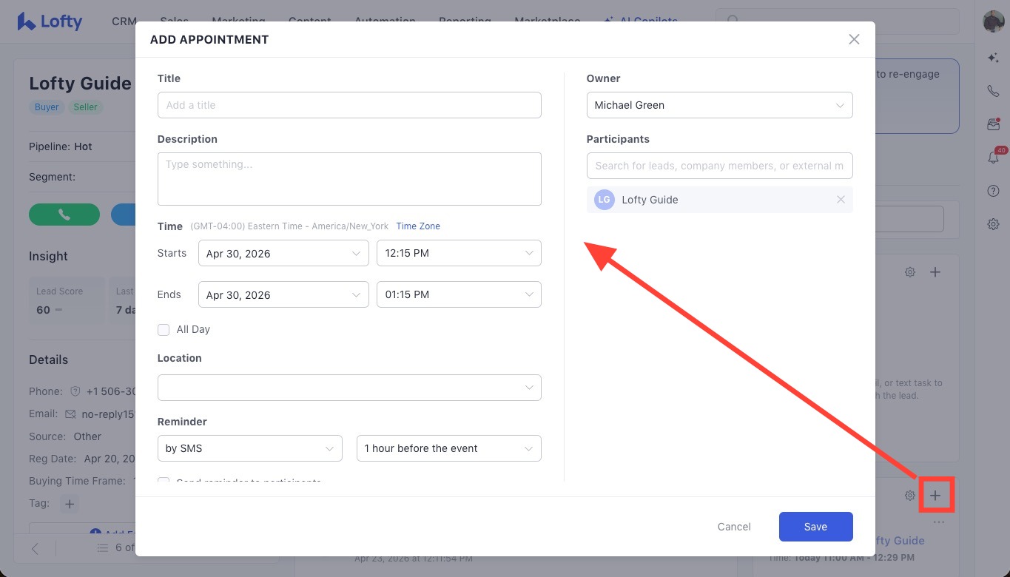Click the 'ADD APPOINTMENT' dialog title
This screenshot has height=577, width=1010.
point(209,39)
